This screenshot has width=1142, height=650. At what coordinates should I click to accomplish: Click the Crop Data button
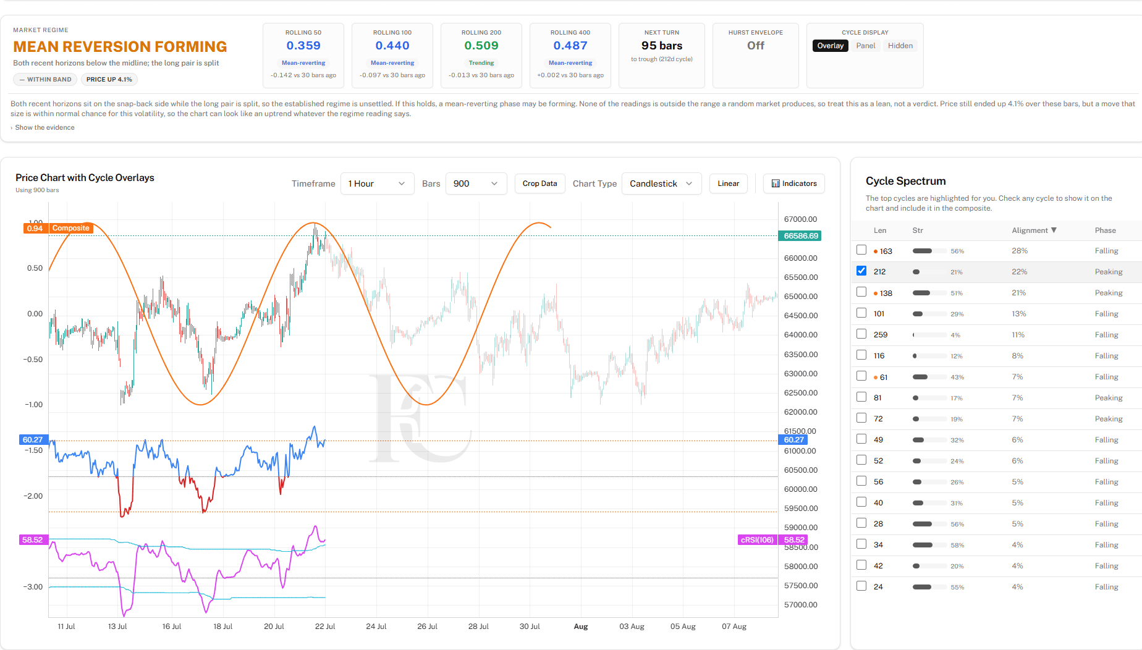pos(539,184)
